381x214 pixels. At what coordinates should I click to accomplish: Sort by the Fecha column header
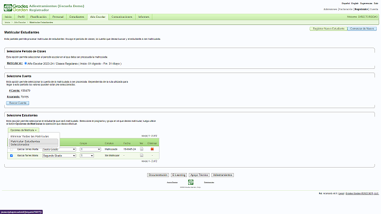point(127,143)
